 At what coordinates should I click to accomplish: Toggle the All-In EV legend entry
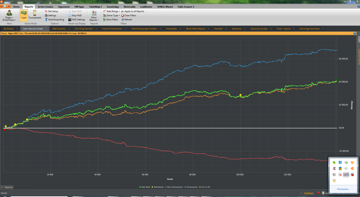[205, 187]
